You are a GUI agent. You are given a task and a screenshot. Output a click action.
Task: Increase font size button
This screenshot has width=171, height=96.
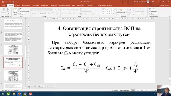click(x=53, y=10)
